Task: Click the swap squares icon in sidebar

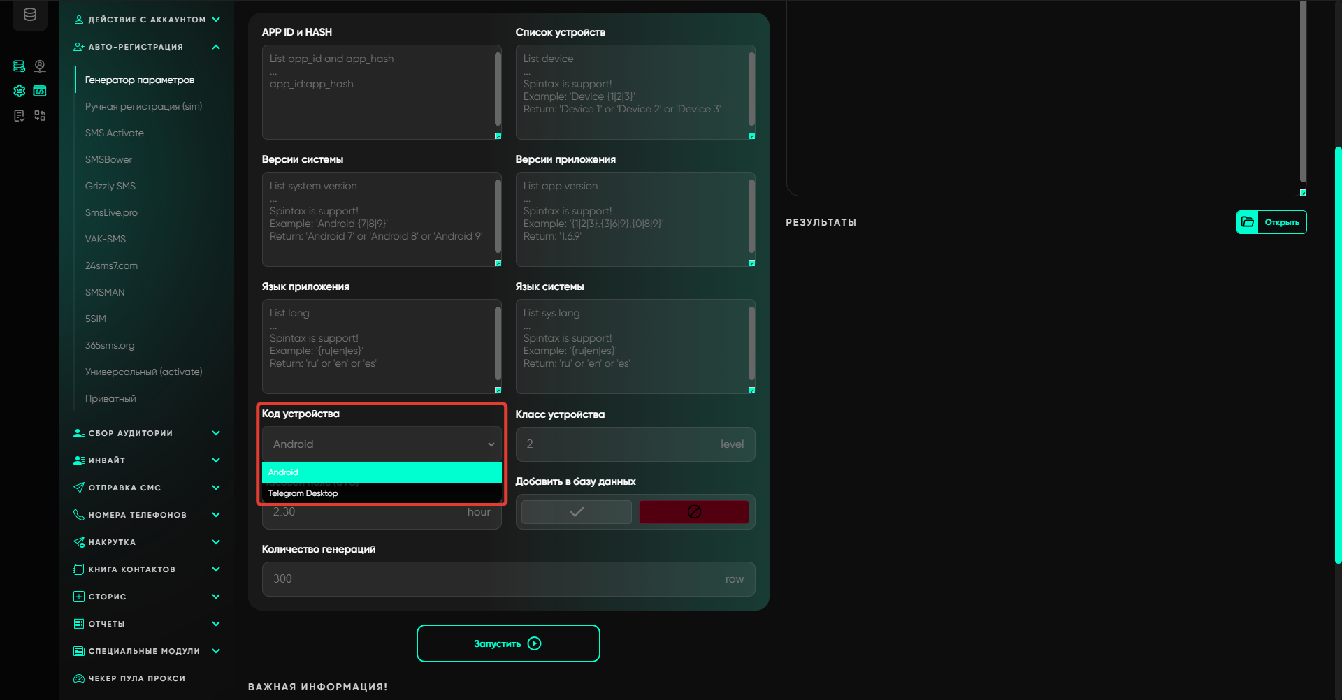Action: pos(40,116)
